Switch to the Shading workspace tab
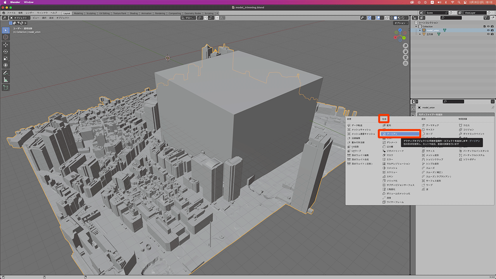The height and width of the screenshot is (279, 496). click(134, 13)
